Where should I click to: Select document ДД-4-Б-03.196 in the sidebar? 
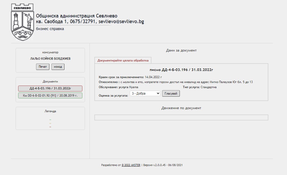(x=50, y=88)
